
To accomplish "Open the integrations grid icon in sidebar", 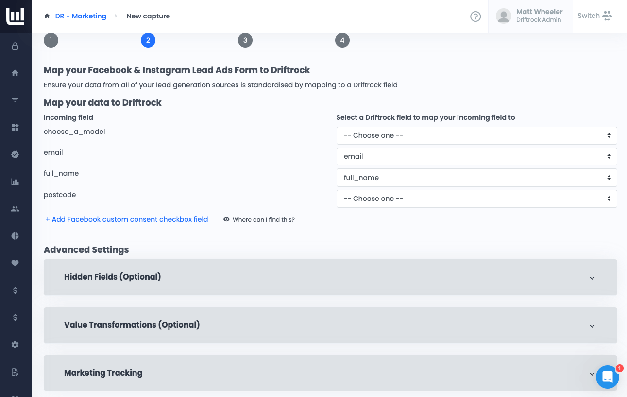I will [15, 127].
